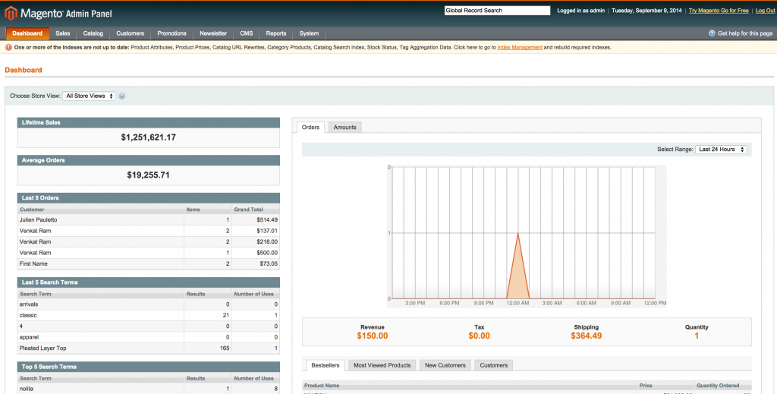Open the Select Range dropdown
Screen dimensions: 777x394
pyautogui.click(x=721, y=150)
